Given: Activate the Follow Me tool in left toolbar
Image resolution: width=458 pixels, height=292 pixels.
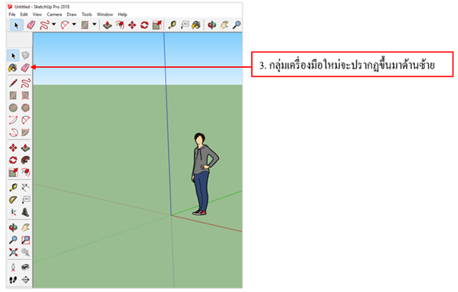Looking at the screenshot, I should [x=25, y=160].
